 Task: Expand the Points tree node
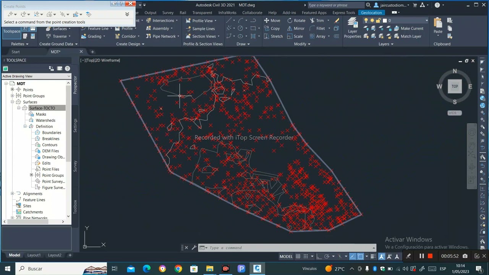[x=12, y=90]
